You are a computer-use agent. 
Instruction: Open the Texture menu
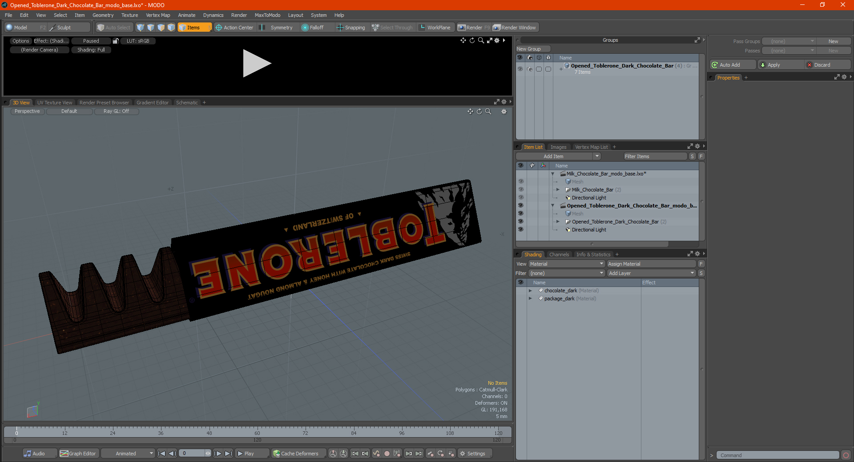(x=130, y=15)
